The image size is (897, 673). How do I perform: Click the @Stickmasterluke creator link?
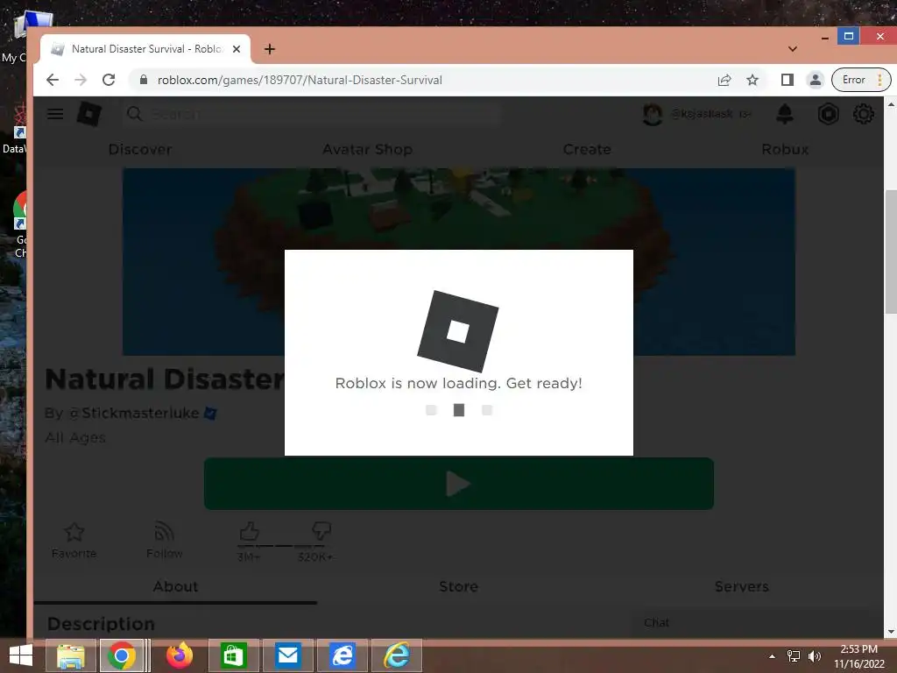(x=134, y=414)
